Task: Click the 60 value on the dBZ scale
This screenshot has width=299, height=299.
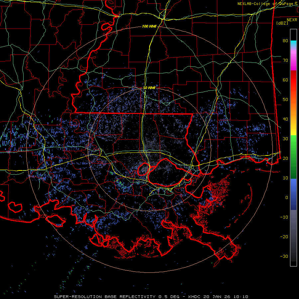Action: coord(285,80)
